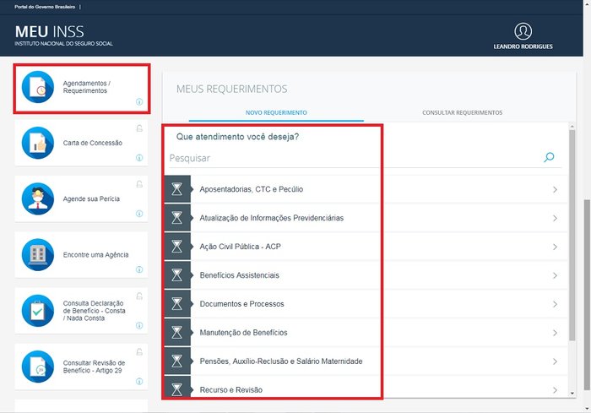Screen dimensions: 591x413
Task: Click the request list scrollbar down arrow
Action: click(x=572, y=394)
